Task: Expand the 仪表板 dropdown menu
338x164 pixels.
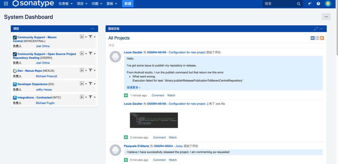Action: point(65,4)
